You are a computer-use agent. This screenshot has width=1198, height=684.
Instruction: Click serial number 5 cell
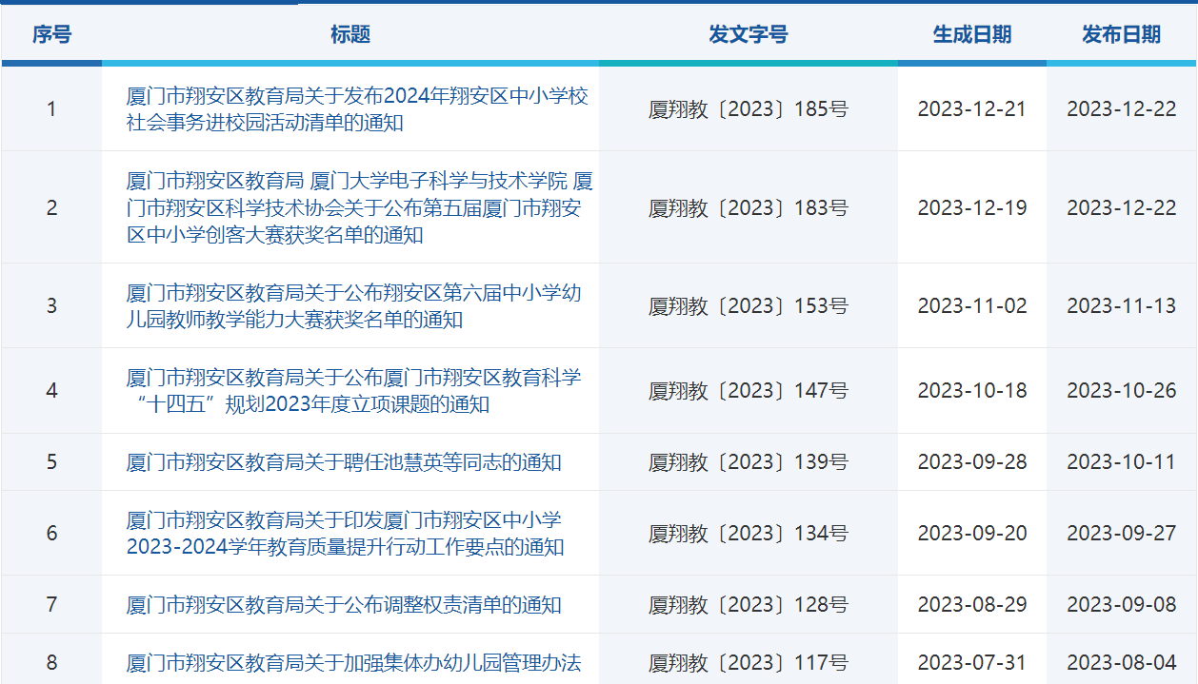pyautogui.click(x=51, y=462)
